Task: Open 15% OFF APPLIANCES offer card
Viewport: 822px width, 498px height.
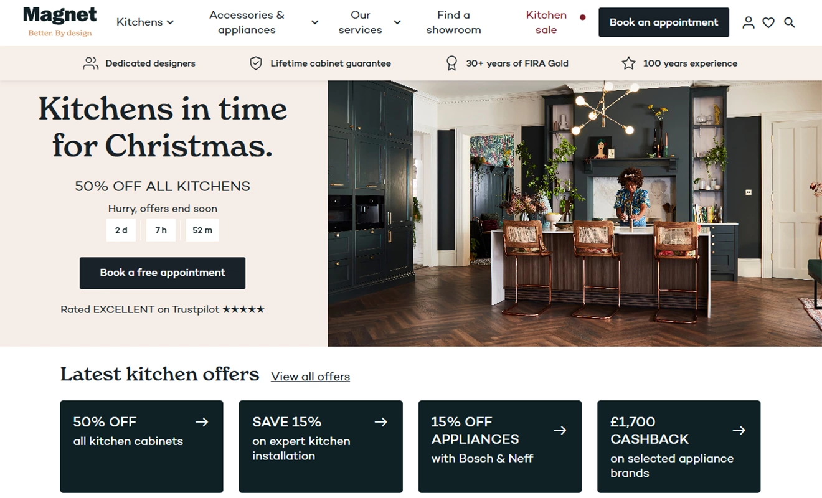Action: 500,446
